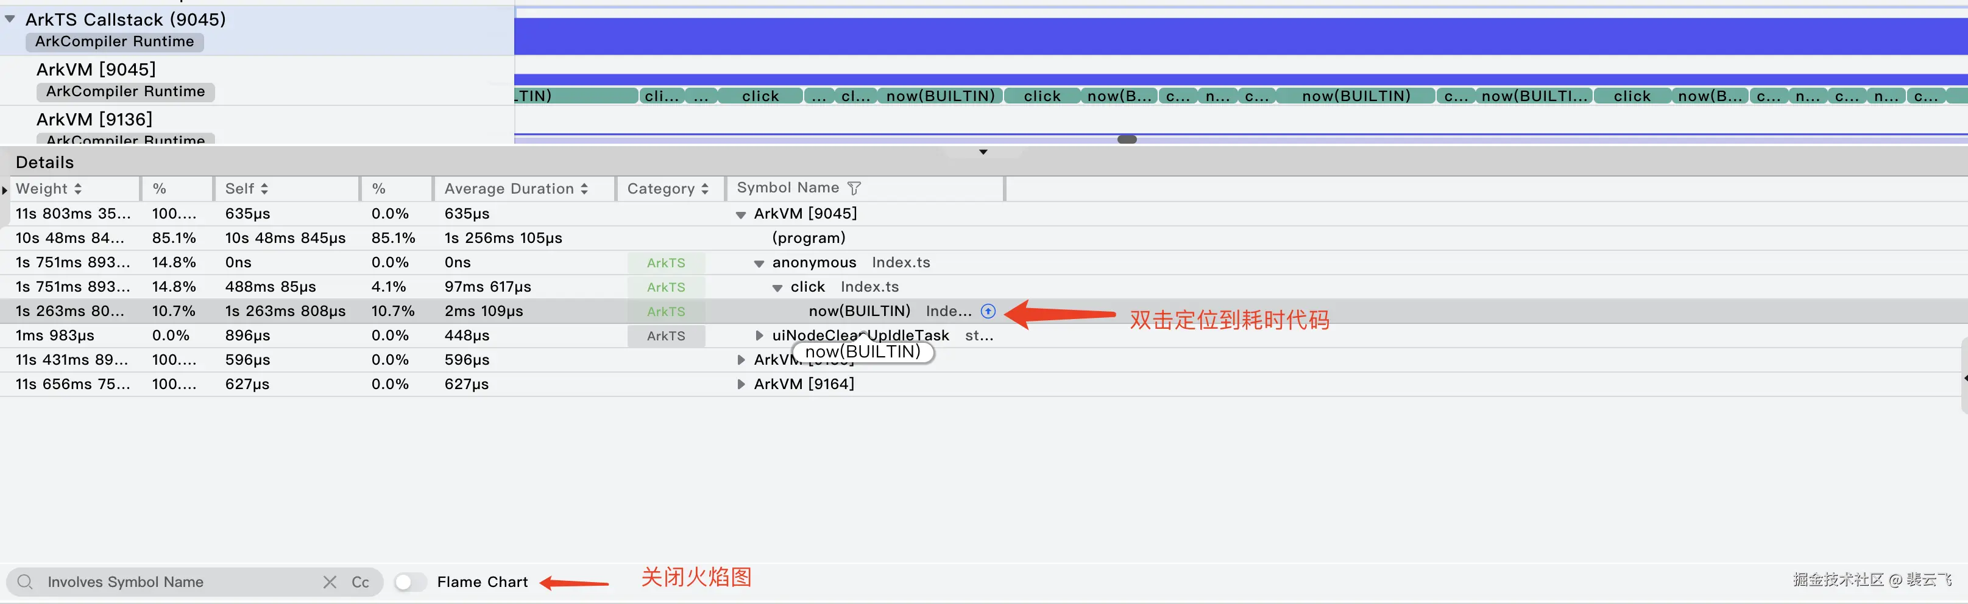Collapse the click Index.ts node
Viewport: 1968px width, 604px height.
pos(777,288)
